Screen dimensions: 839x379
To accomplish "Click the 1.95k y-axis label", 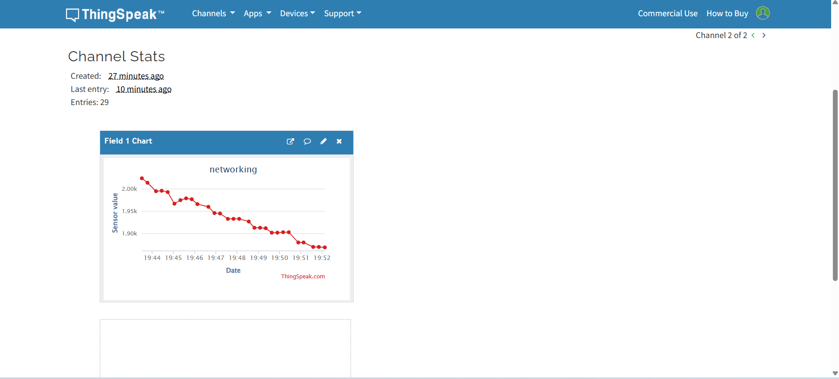I will pos(129,211).
